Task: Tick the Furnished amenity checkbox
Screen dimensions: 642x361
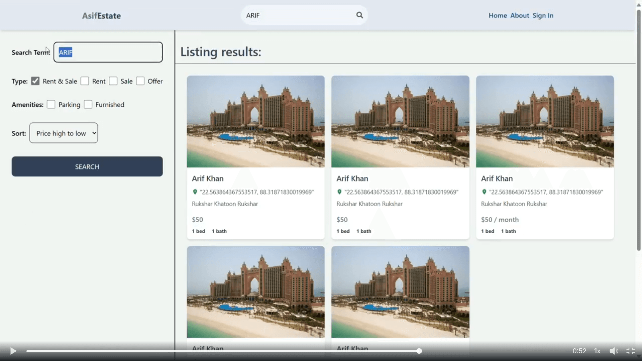Action: 88,105
